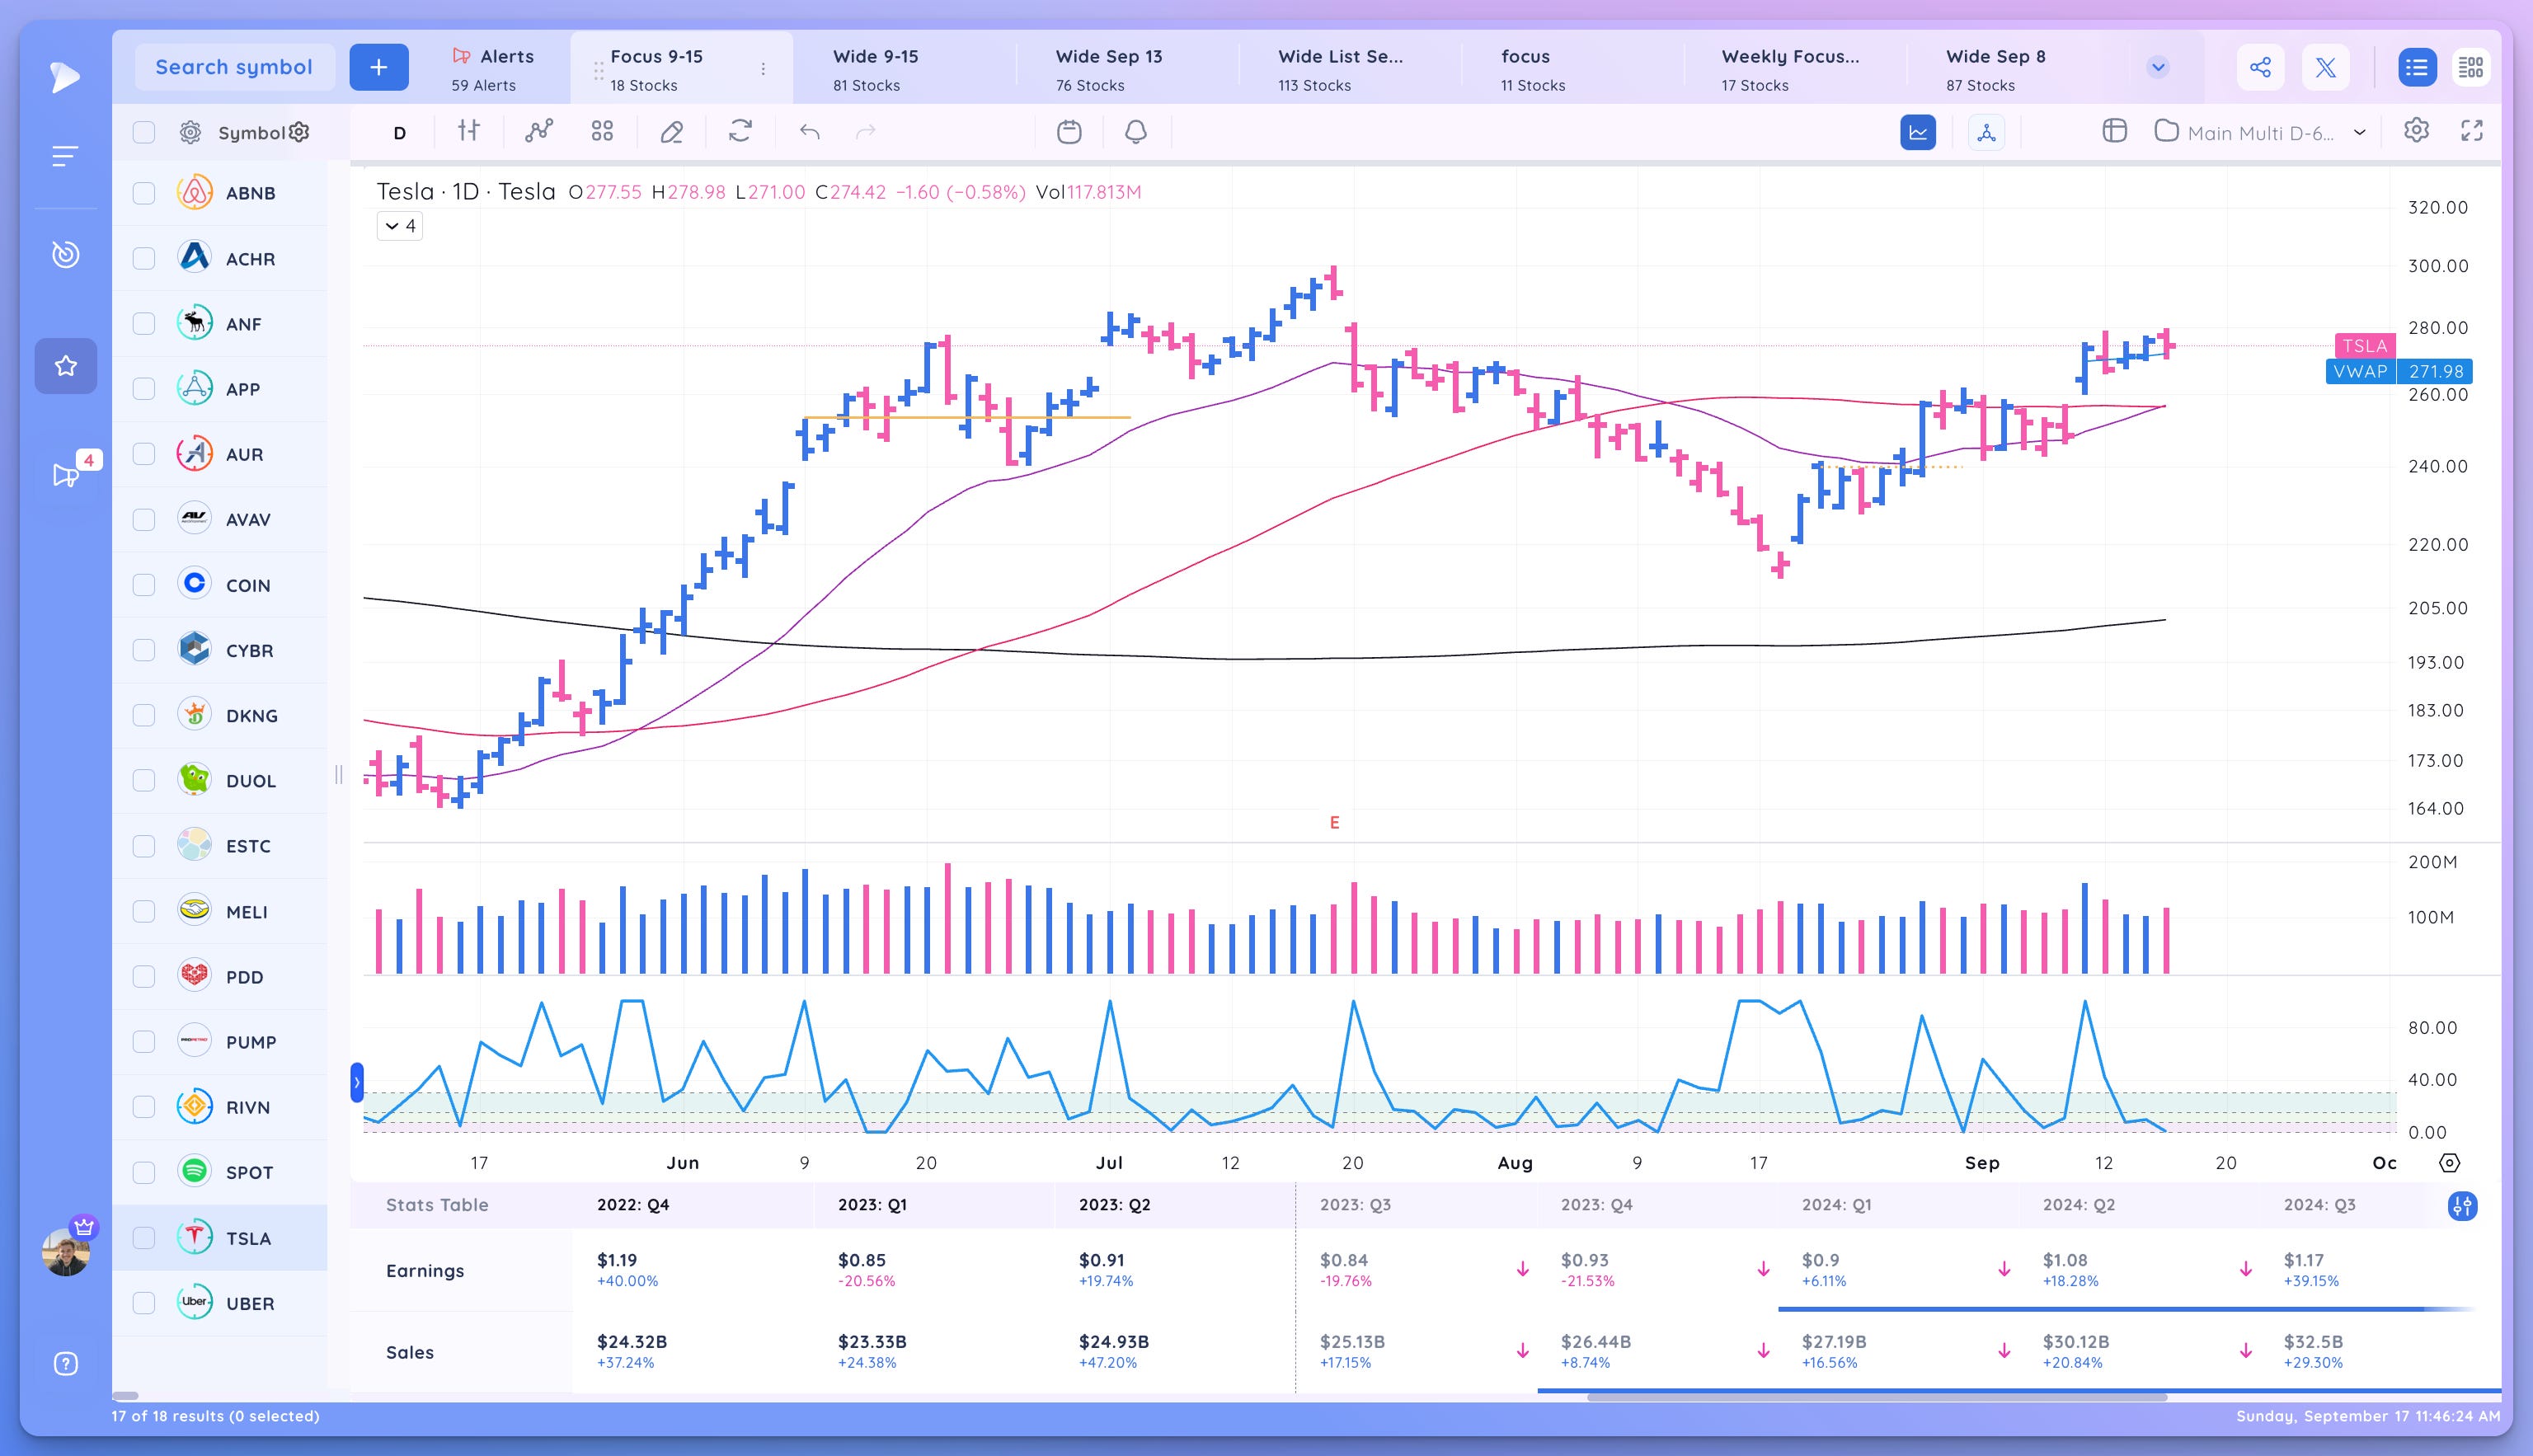The height and width of the screenshot is (1456, 2533).
Task: Open the Alerts tab
Action: click(x=493, y=69)
